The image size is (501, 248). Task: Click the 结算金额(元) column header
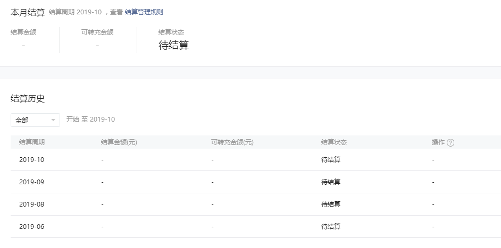(x=119, y=142)
